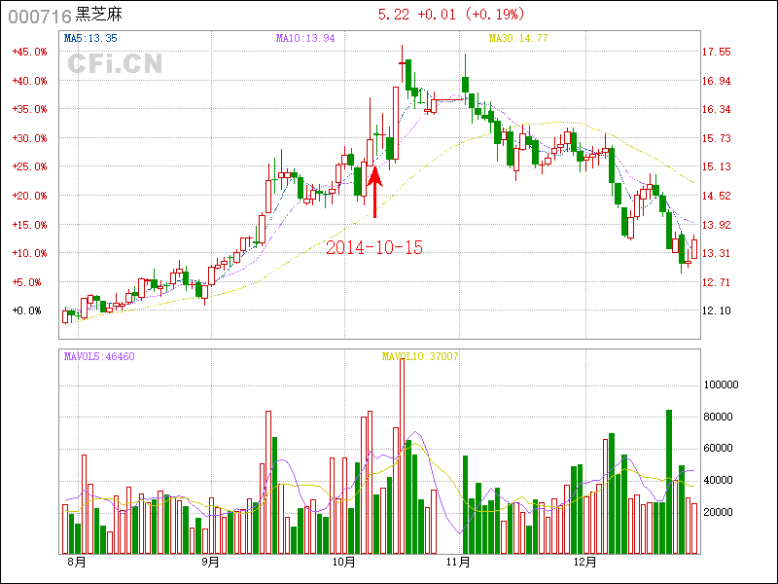Viewport: 778px width, 584px height.
Task: Select the 2014-10-15 date annotation
Action: [373, 248]
